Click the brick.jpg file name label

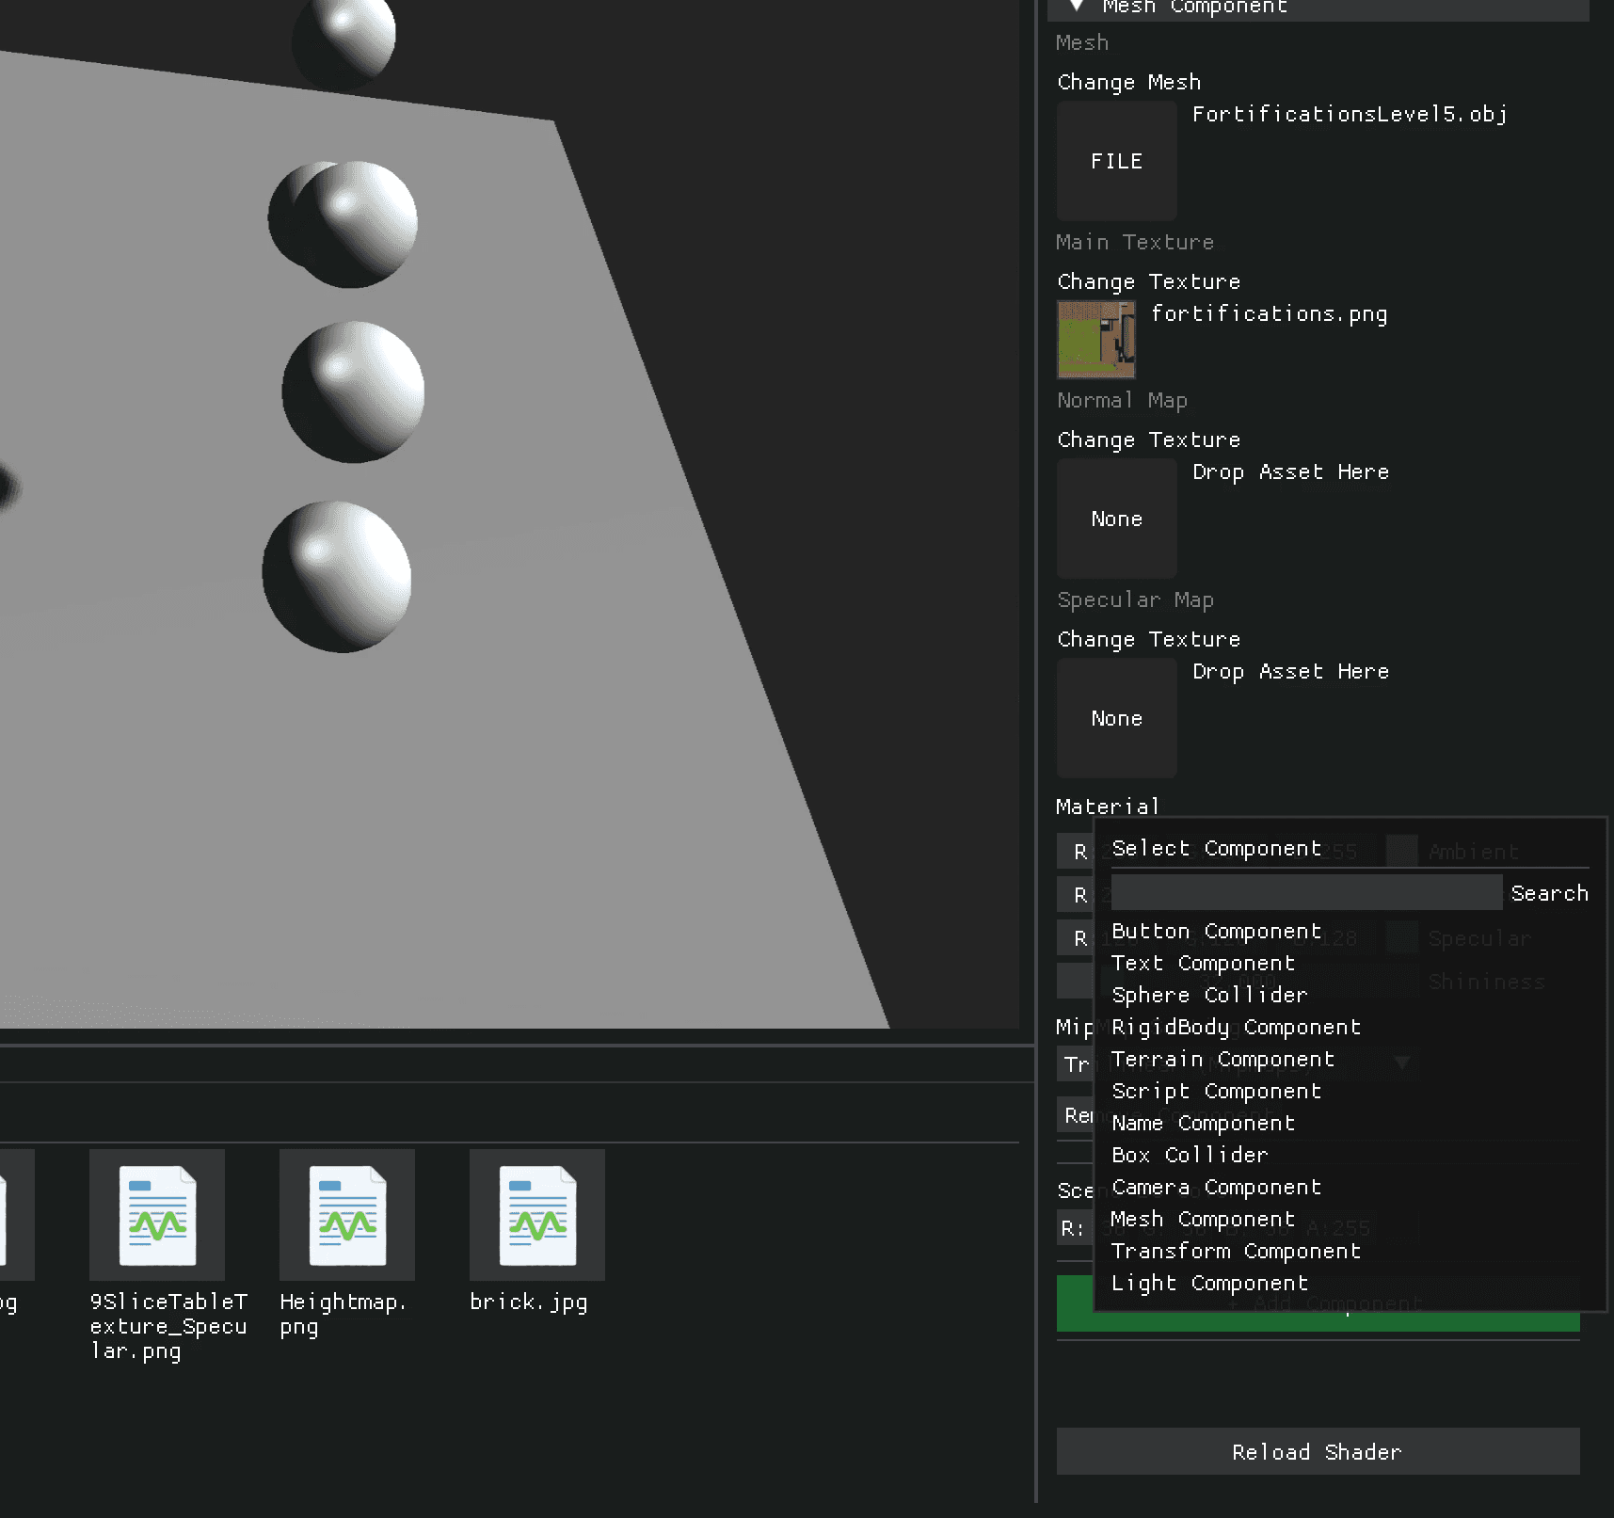coord(528,1302)
